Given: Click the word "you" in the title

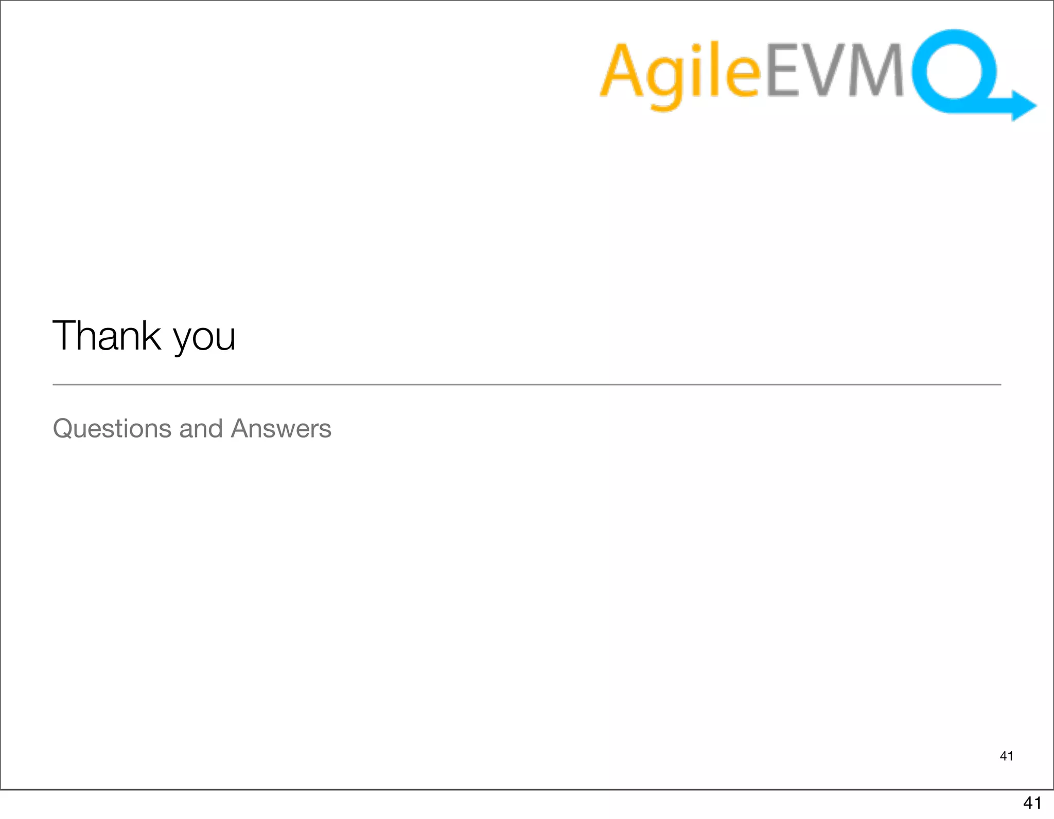Looking at the screenshot, I should click(x=204, y=338).
